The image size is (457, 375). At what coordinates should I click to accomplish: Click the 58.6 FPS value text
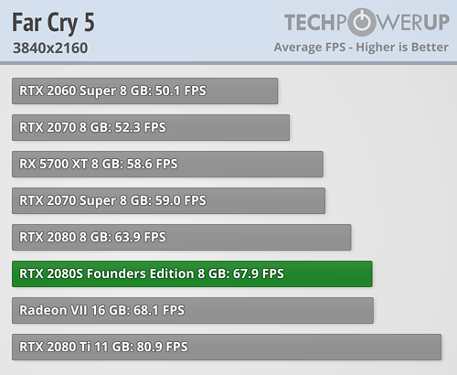[152, 164]
